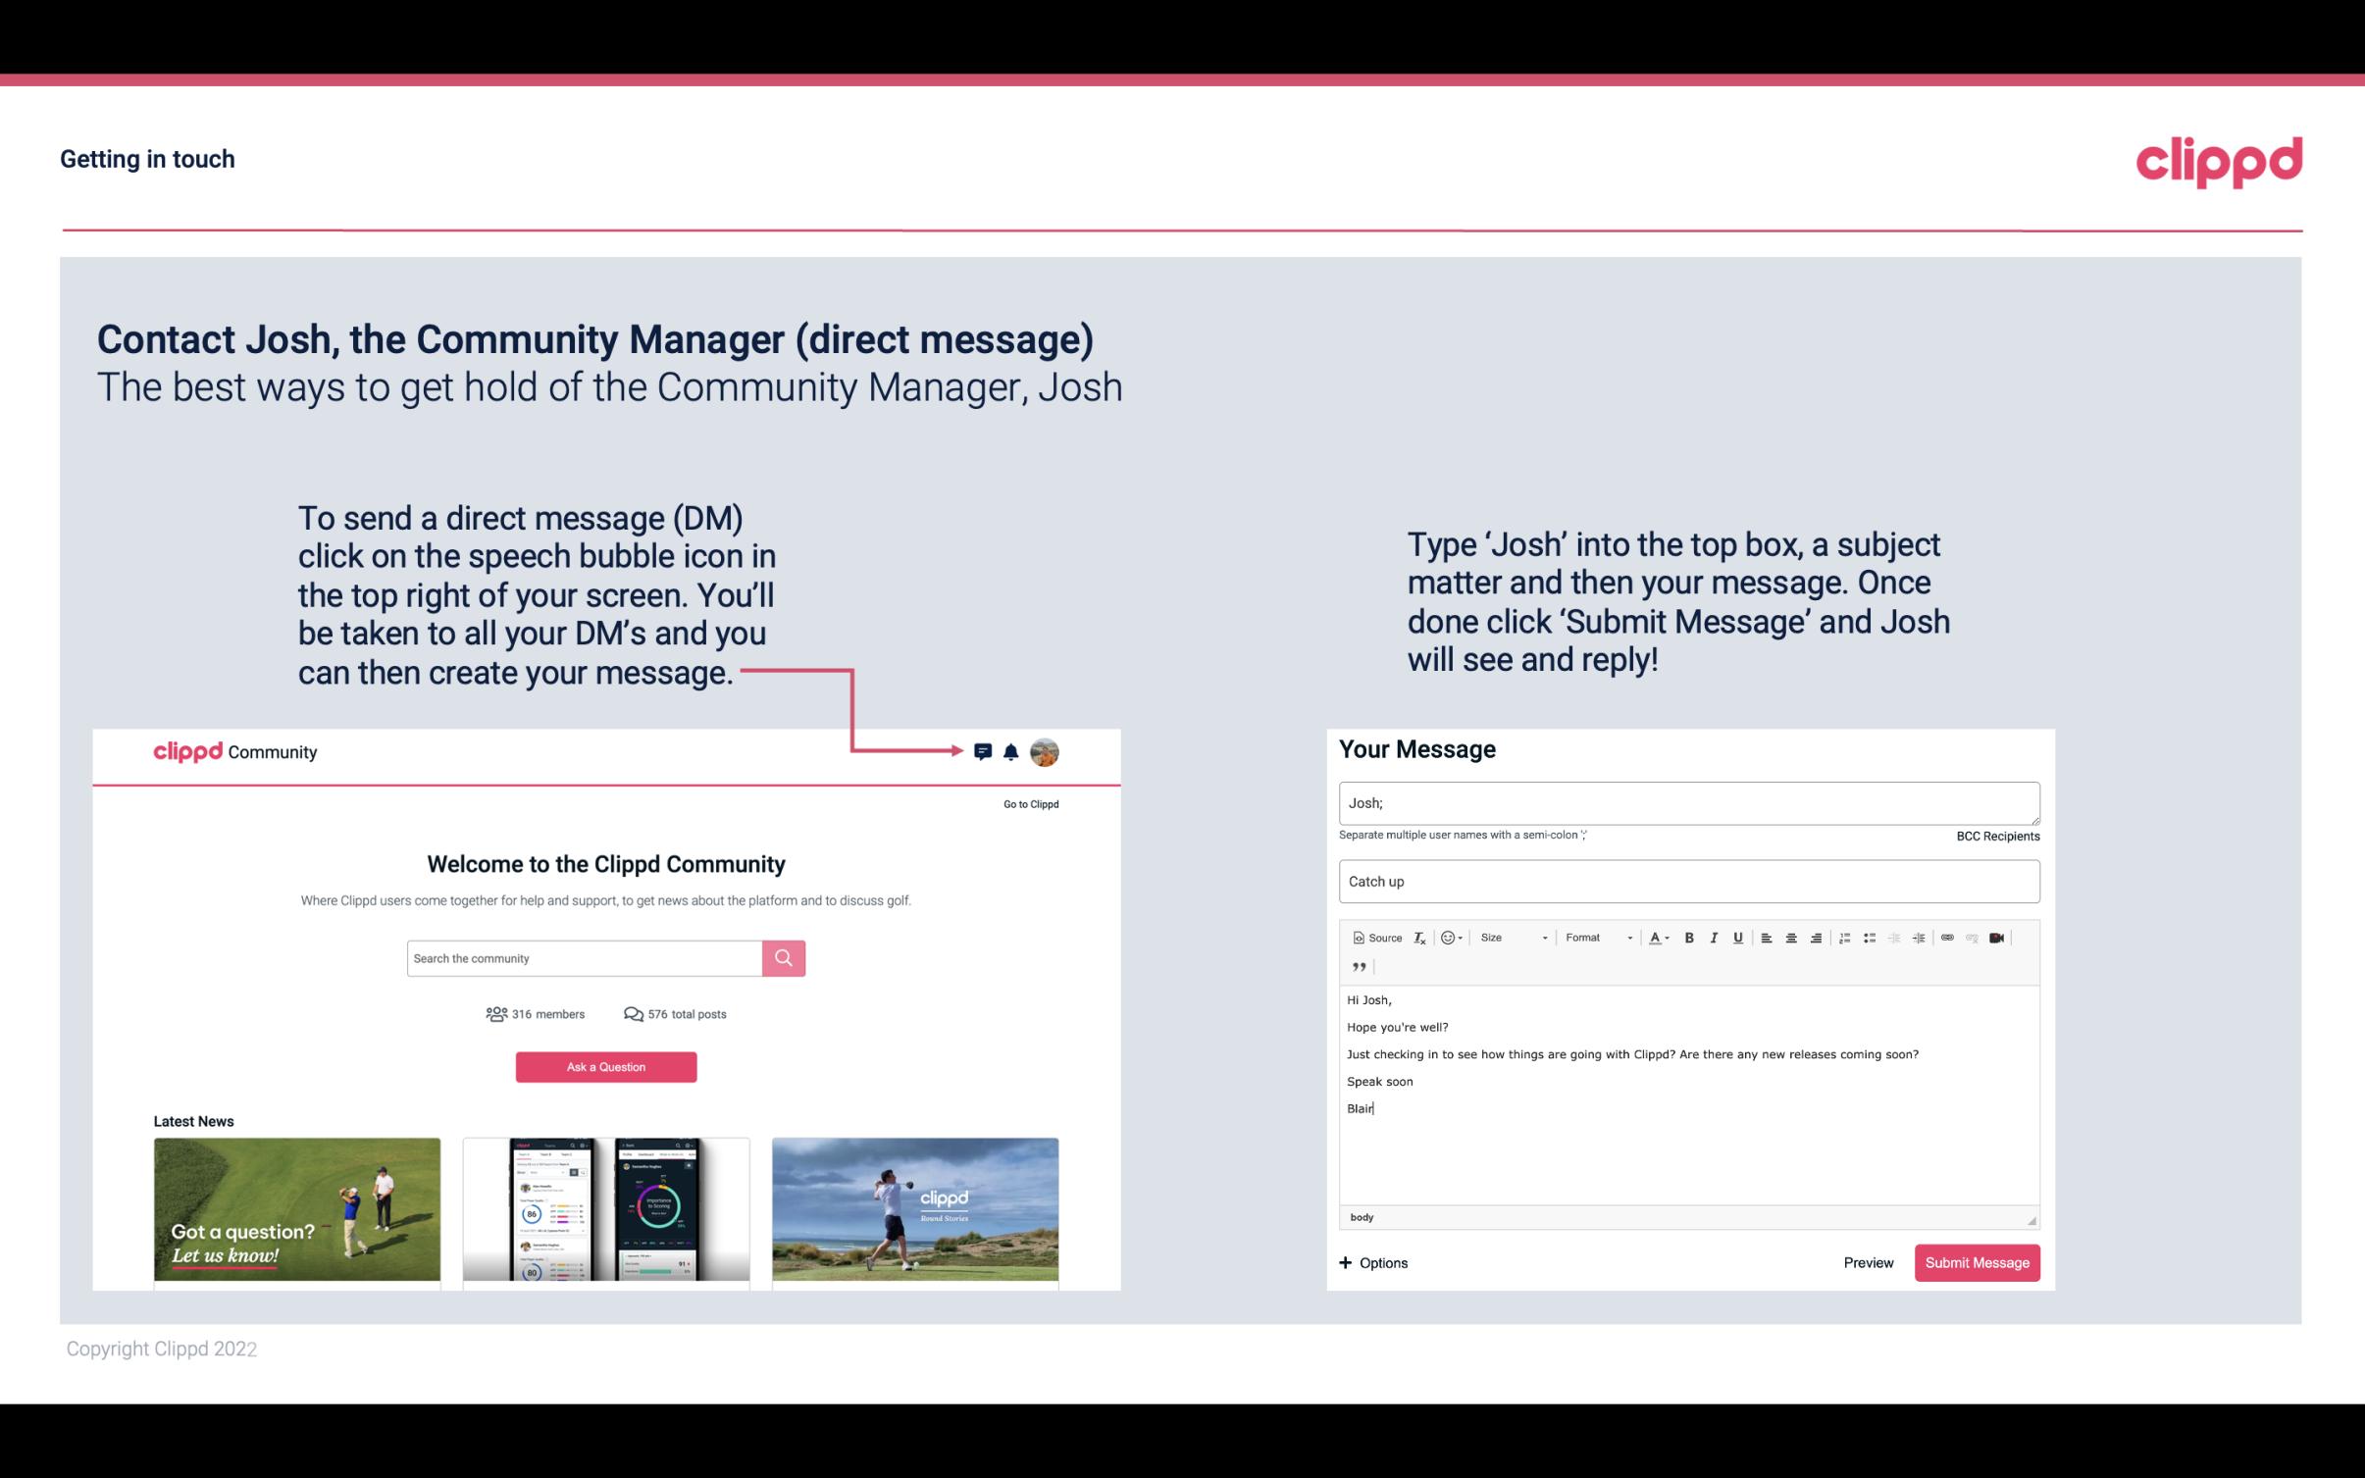The width and height of the screenshot is (2365, 1478).
Task: Click the Preview message link
Action: tap(1868, 1263)
